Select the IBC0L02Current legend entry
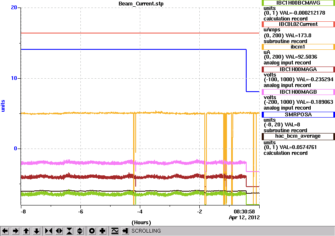This screenshot has width=335, height=236. 298,24
